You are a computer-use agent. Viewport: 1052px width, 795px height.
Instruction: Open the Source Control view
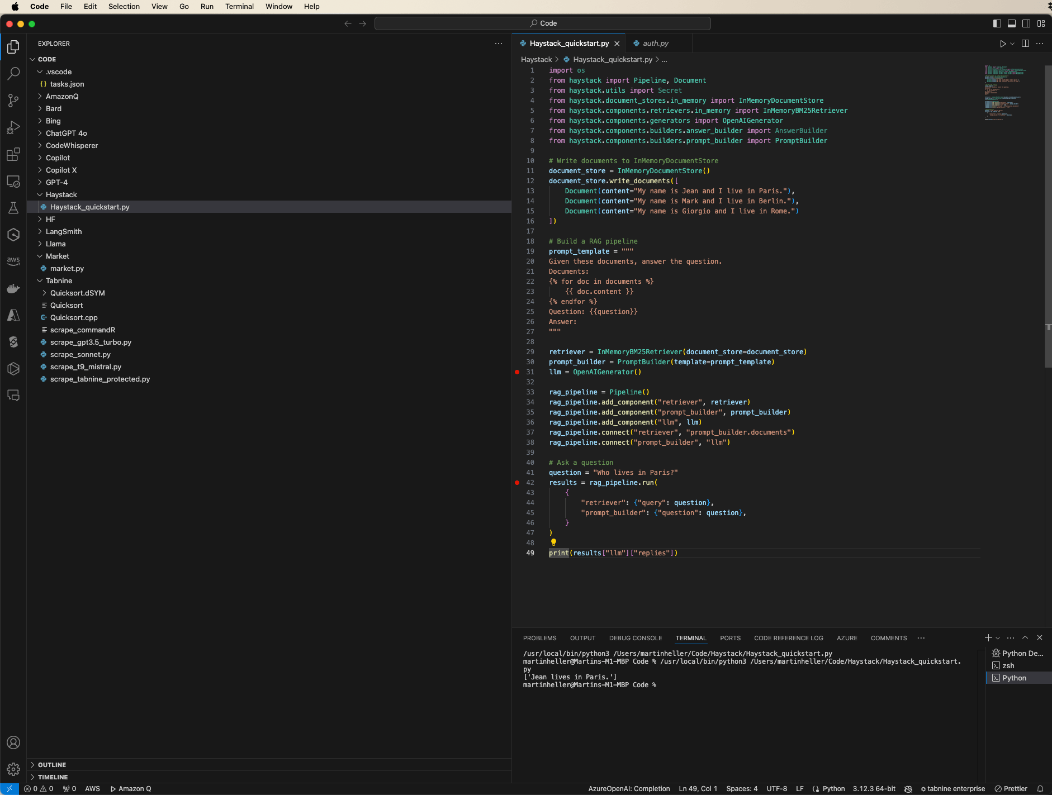[13, 101]
